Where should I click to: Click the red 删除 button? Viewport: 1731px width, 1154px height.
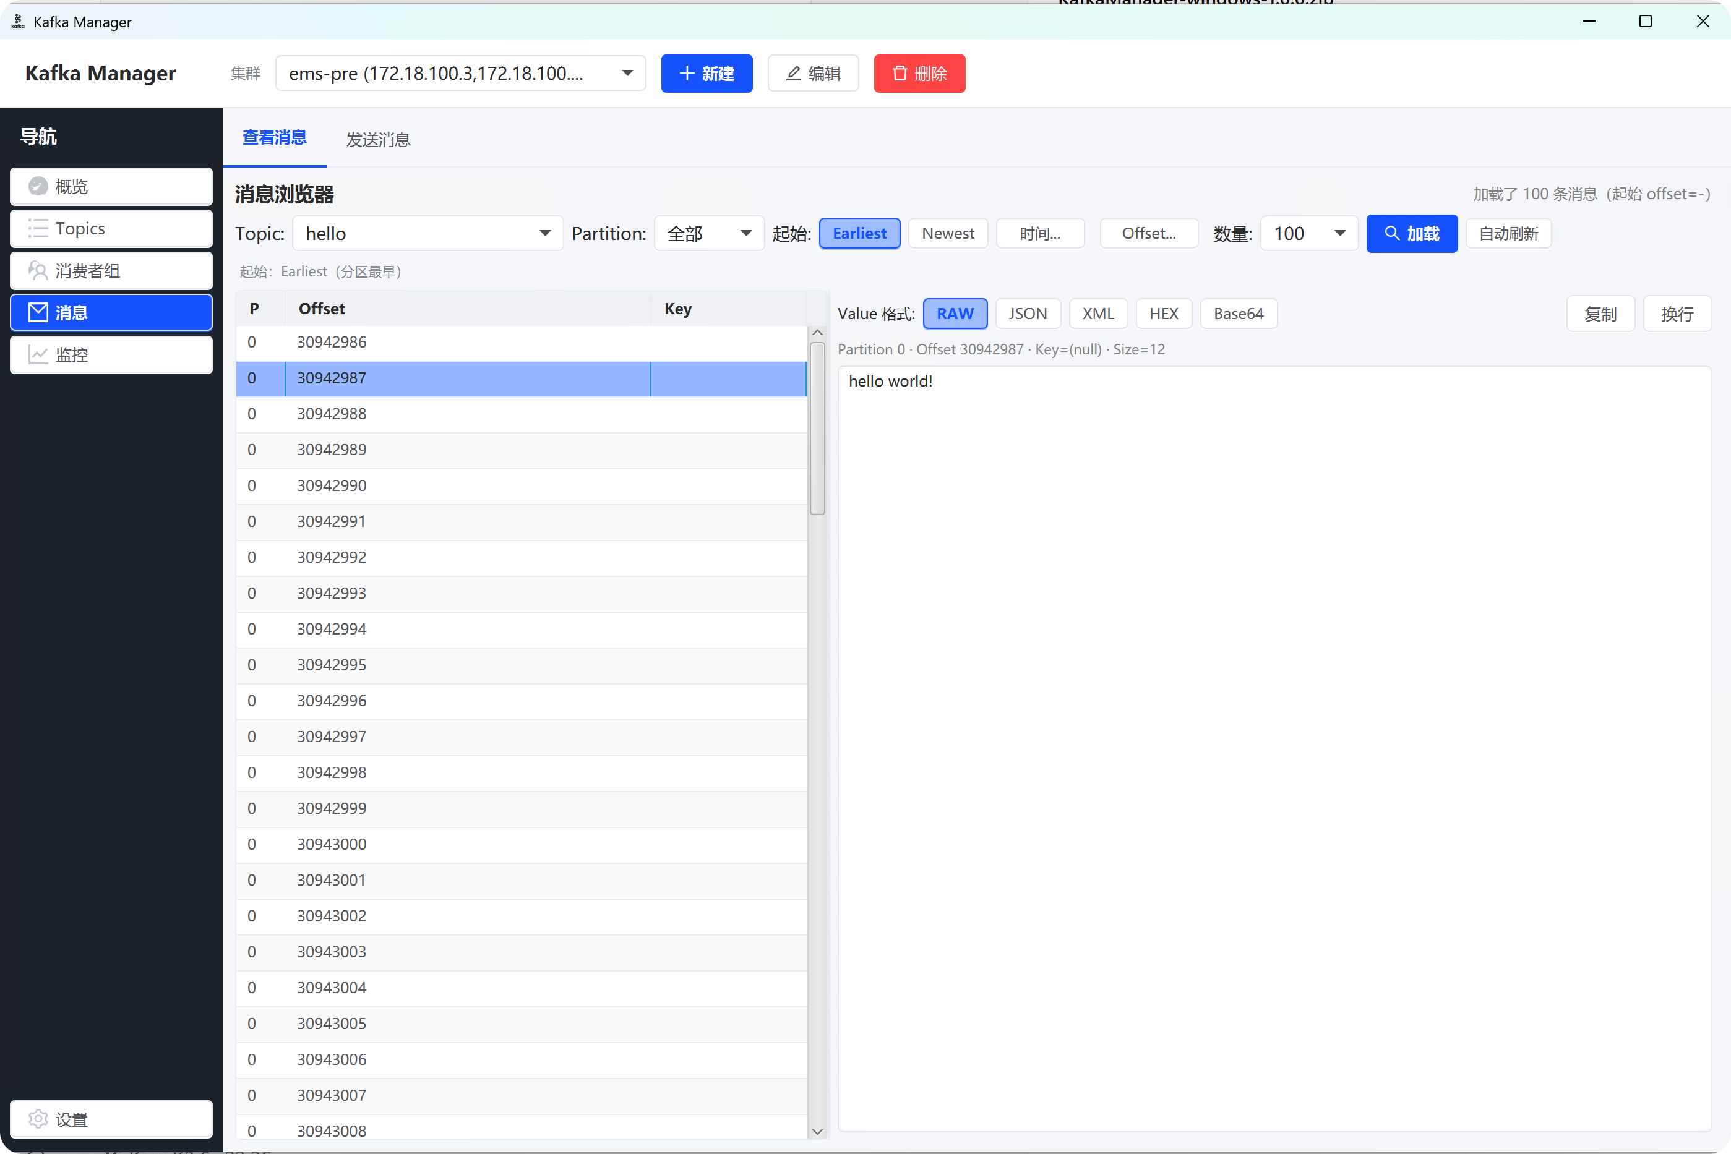pos(919,73)
